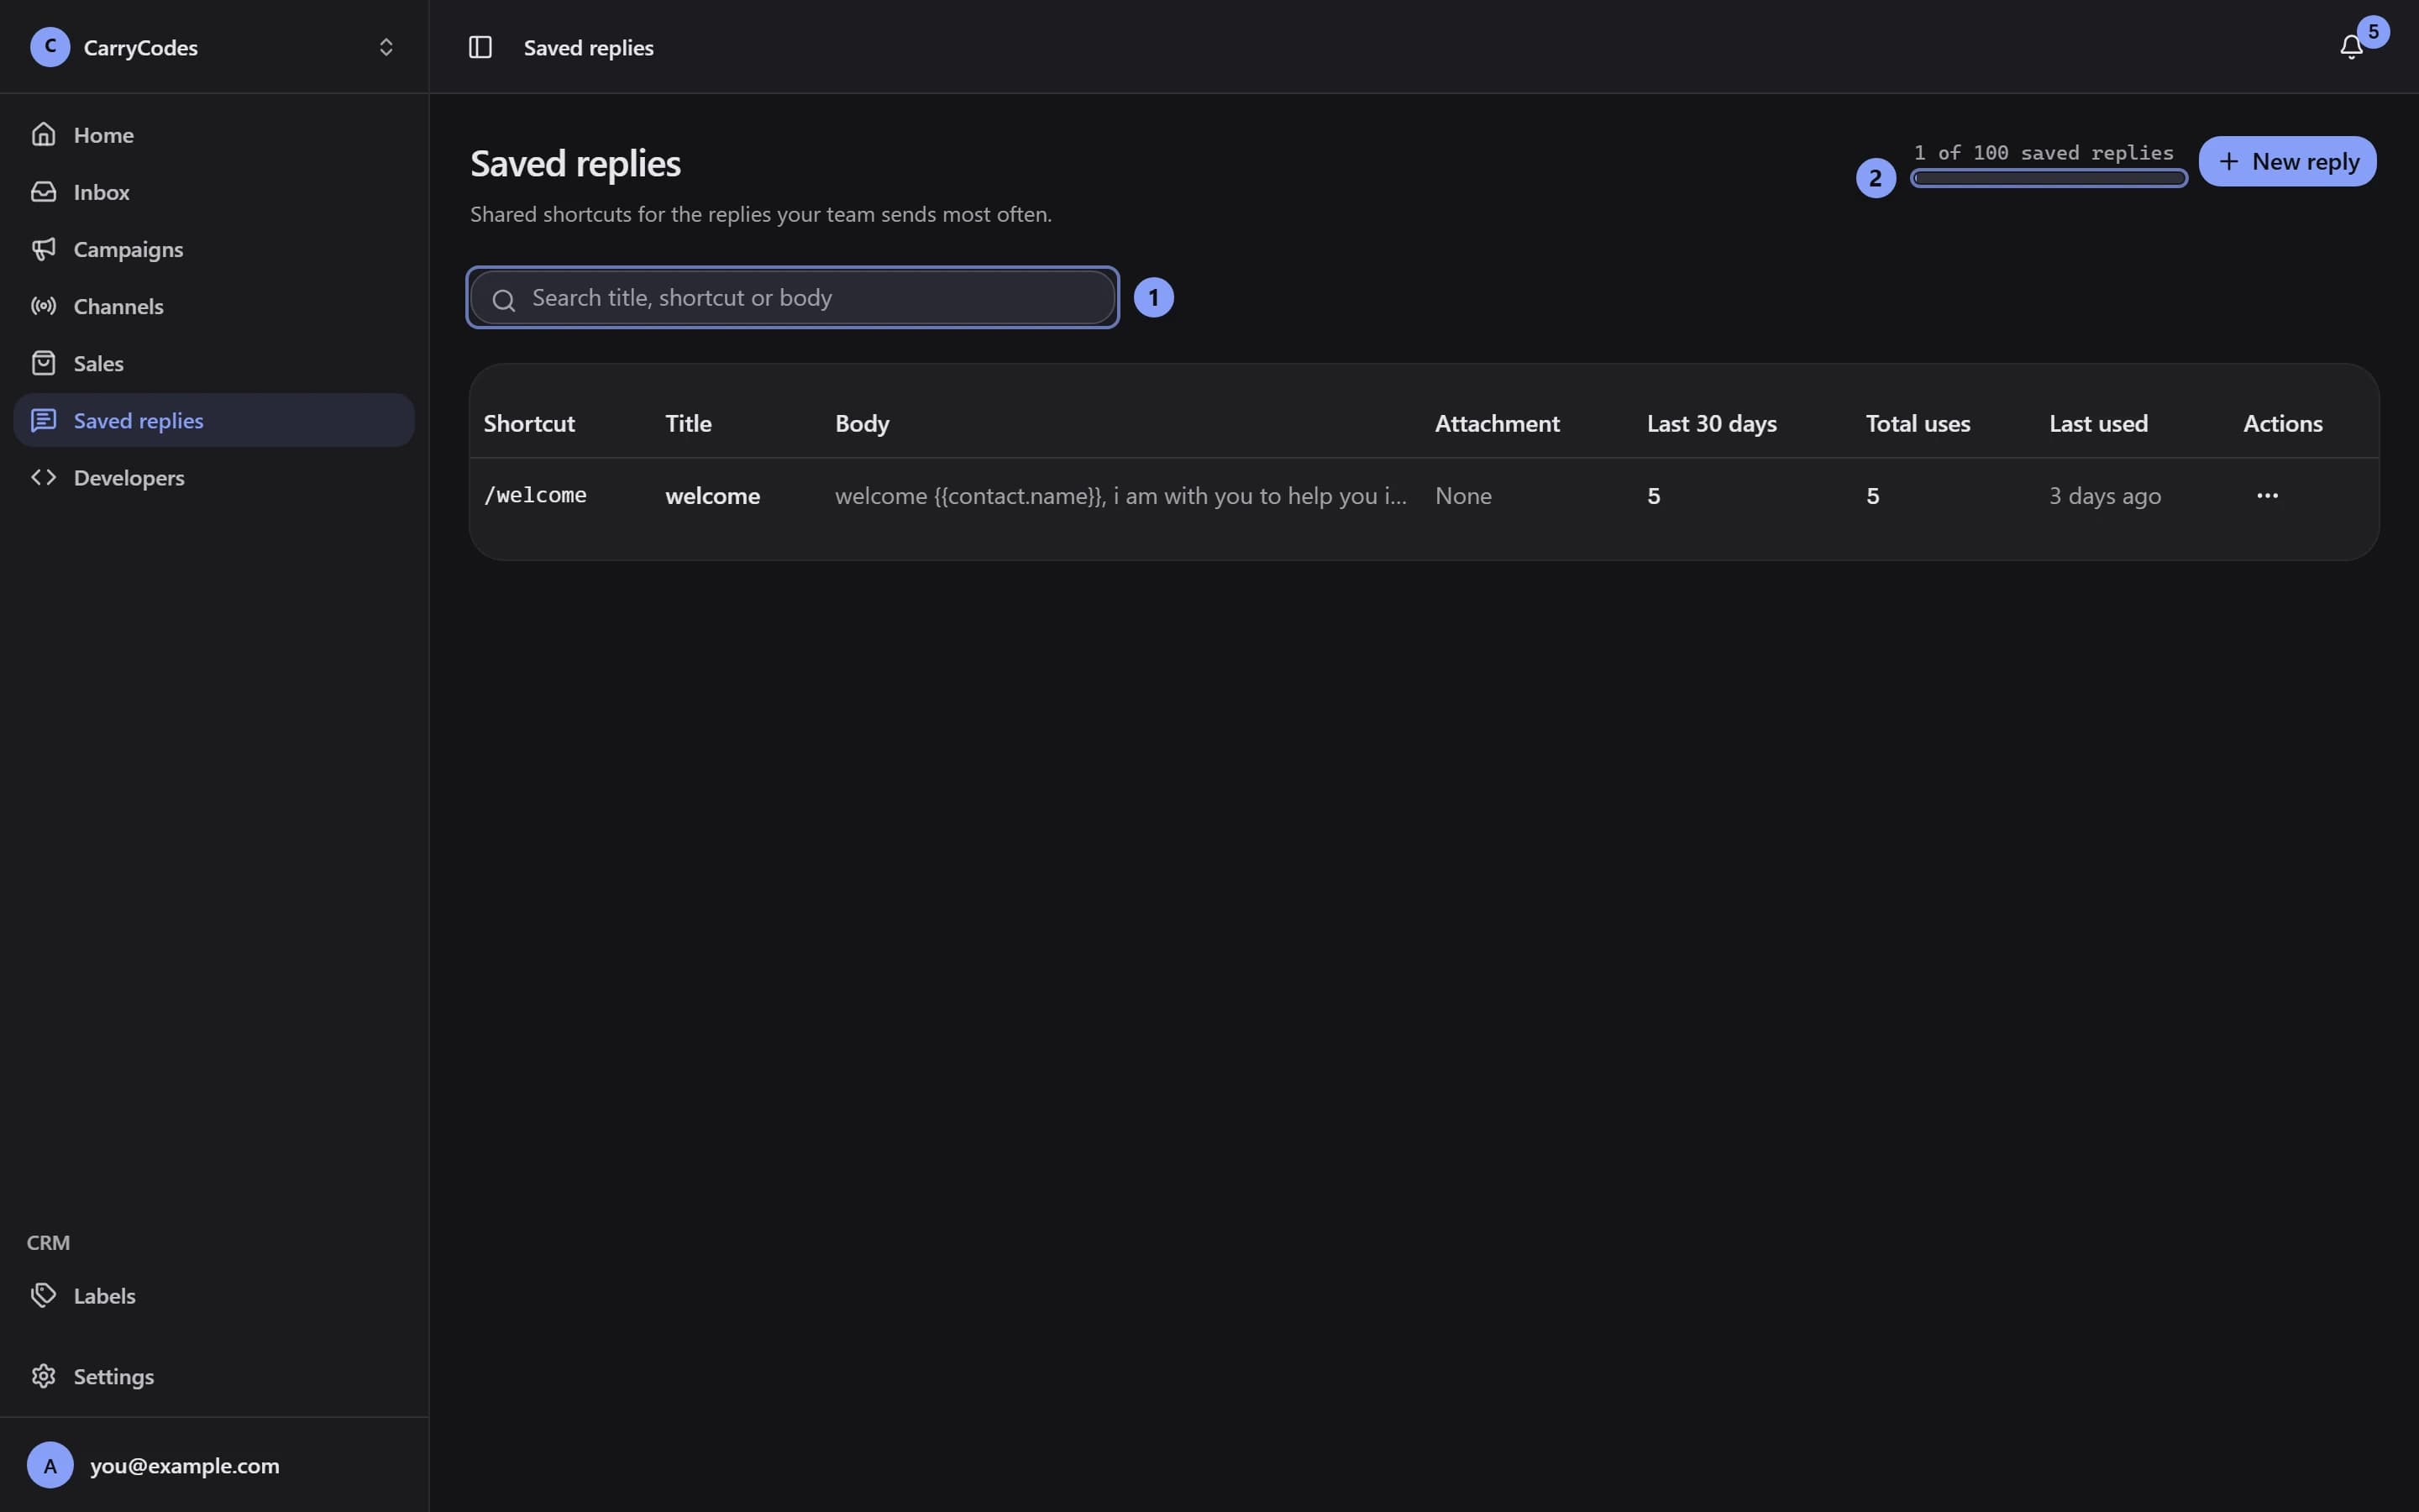Go to Channels in the sidebar
This screenshot has height=1512, width=2419.
pos(214,306)
